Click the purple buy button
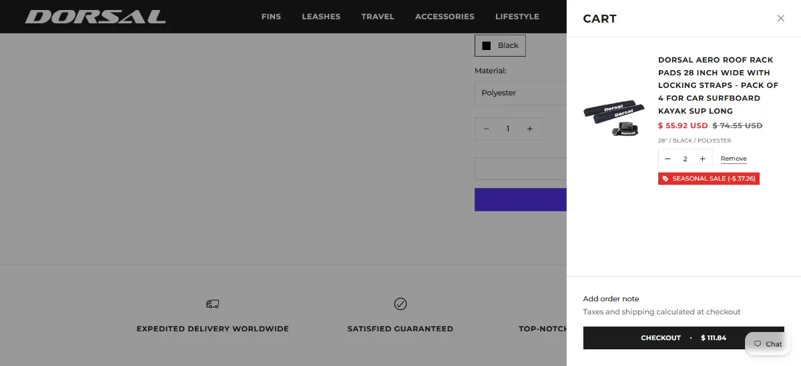Screen dimensions: 801x366 521,199
